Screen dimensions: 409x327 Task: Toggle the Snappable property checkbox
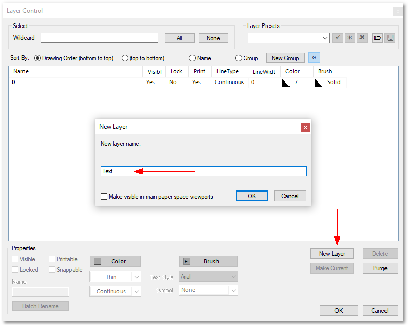coord(52,270)
